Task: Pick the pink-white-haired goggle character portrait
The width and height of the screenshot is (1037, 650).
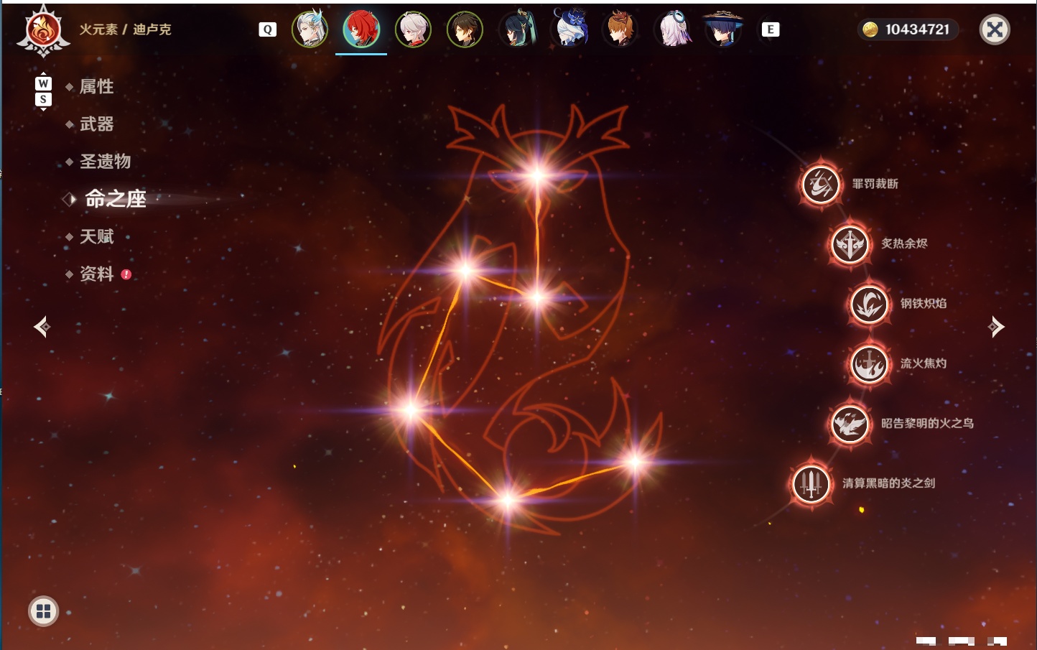Action: [x=672, y=29]
